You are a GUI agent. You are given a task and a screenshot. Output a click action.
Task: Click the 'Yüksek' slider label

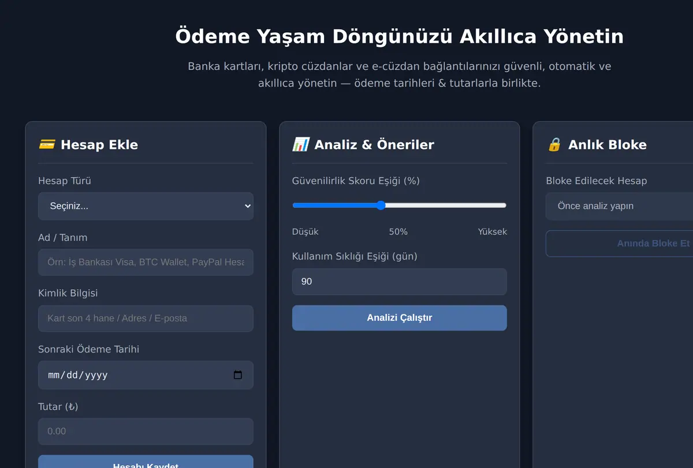coord(493,231)
